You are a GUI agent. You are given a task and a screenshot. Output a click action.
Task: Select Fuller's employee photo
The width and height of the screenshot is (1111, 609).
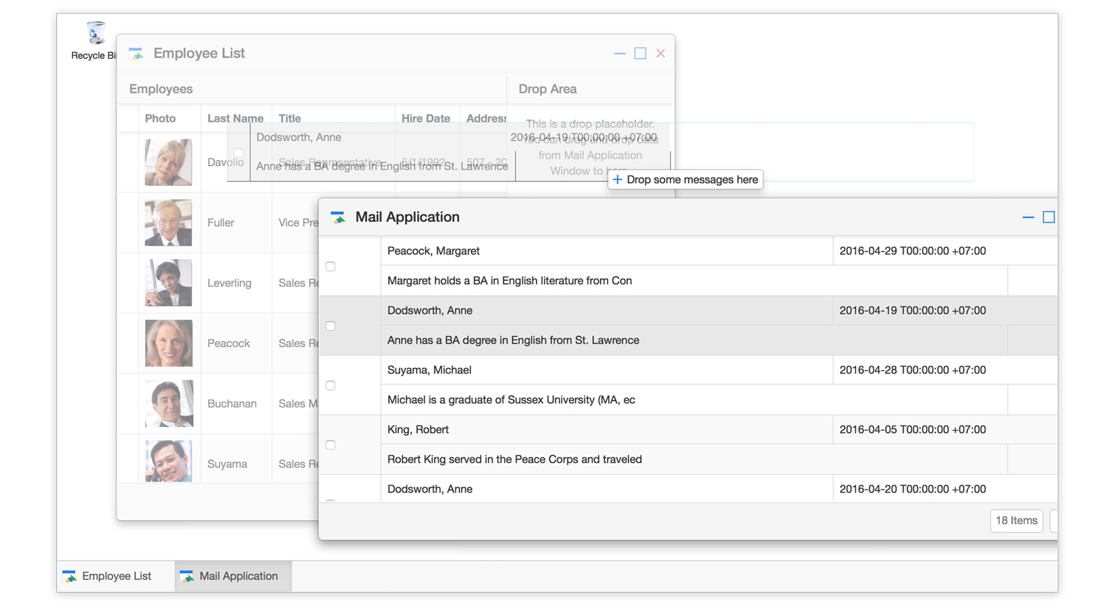[168, 223]
